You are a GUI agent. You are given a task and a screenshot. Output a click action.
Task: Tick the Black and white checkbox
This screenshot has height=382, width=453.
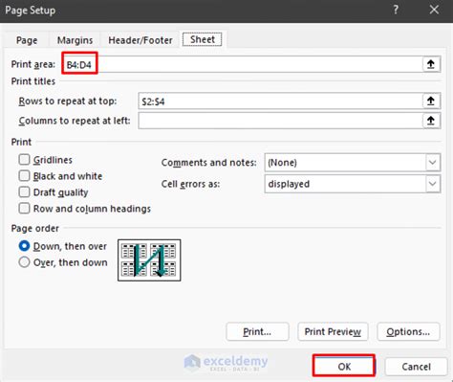(x=24, y=176)
